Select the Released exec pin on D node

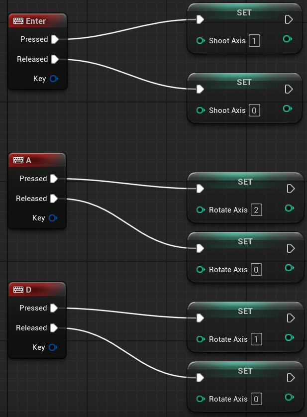pyautogui.click(x=54, y=328)
